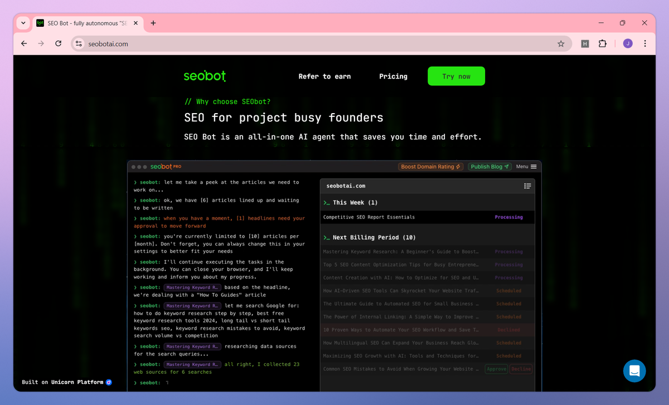This screenshot has width=669, height=405.
Task: Approve the Common SEO Mistakes article
Action: click(496, 368)
